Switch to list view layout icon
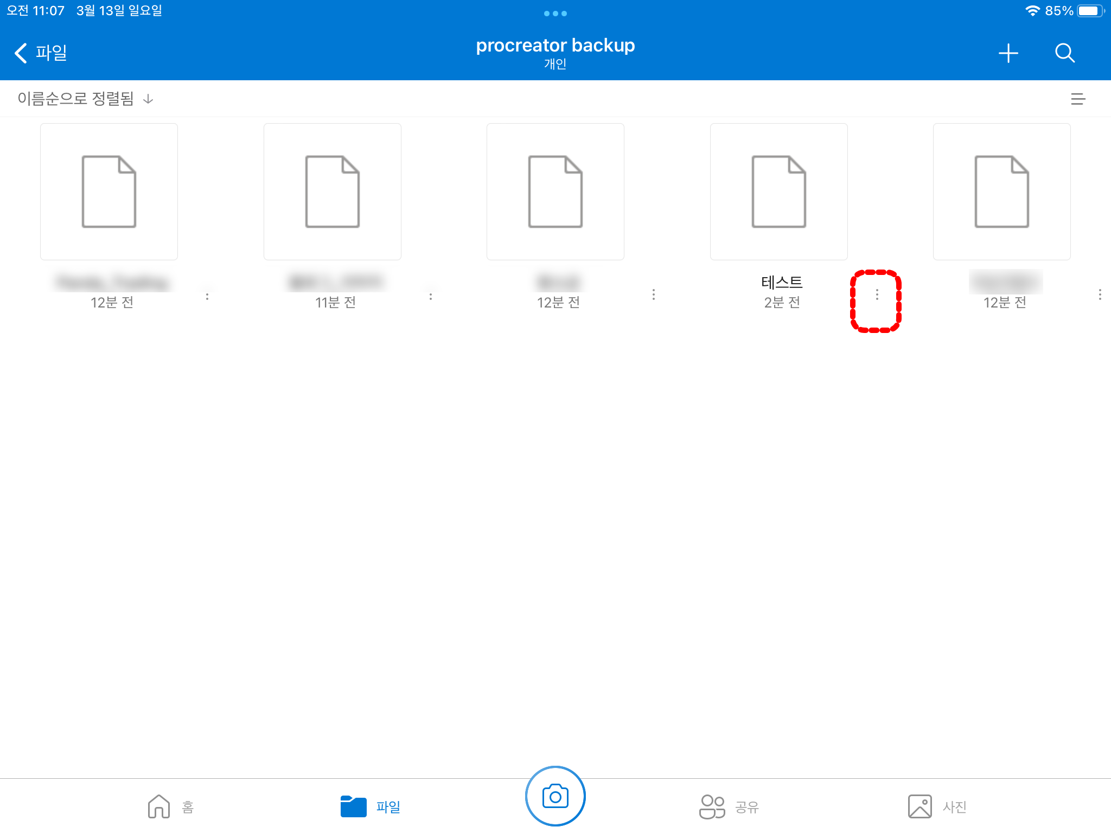The height and width of the screenshot is (833, 1111). [1078, 99]
